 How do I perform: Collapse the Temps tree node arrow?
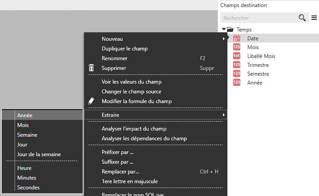point(224,30)
